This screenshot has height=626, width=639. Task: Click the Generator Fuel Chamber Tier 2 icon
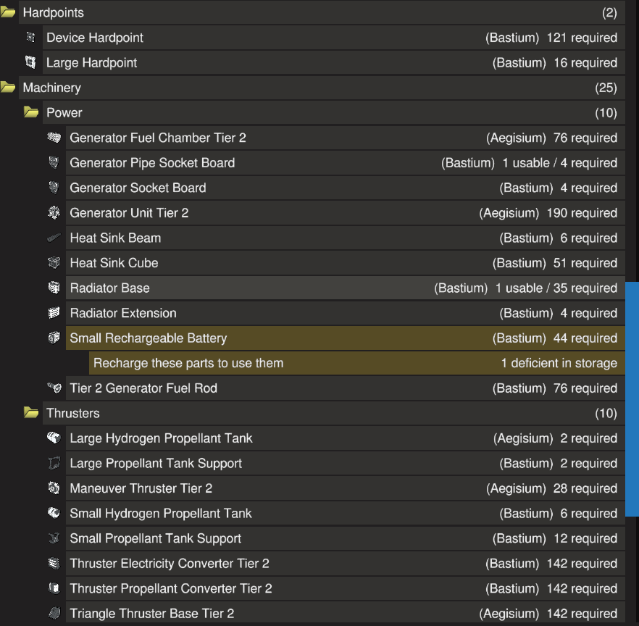pos(54,138)
